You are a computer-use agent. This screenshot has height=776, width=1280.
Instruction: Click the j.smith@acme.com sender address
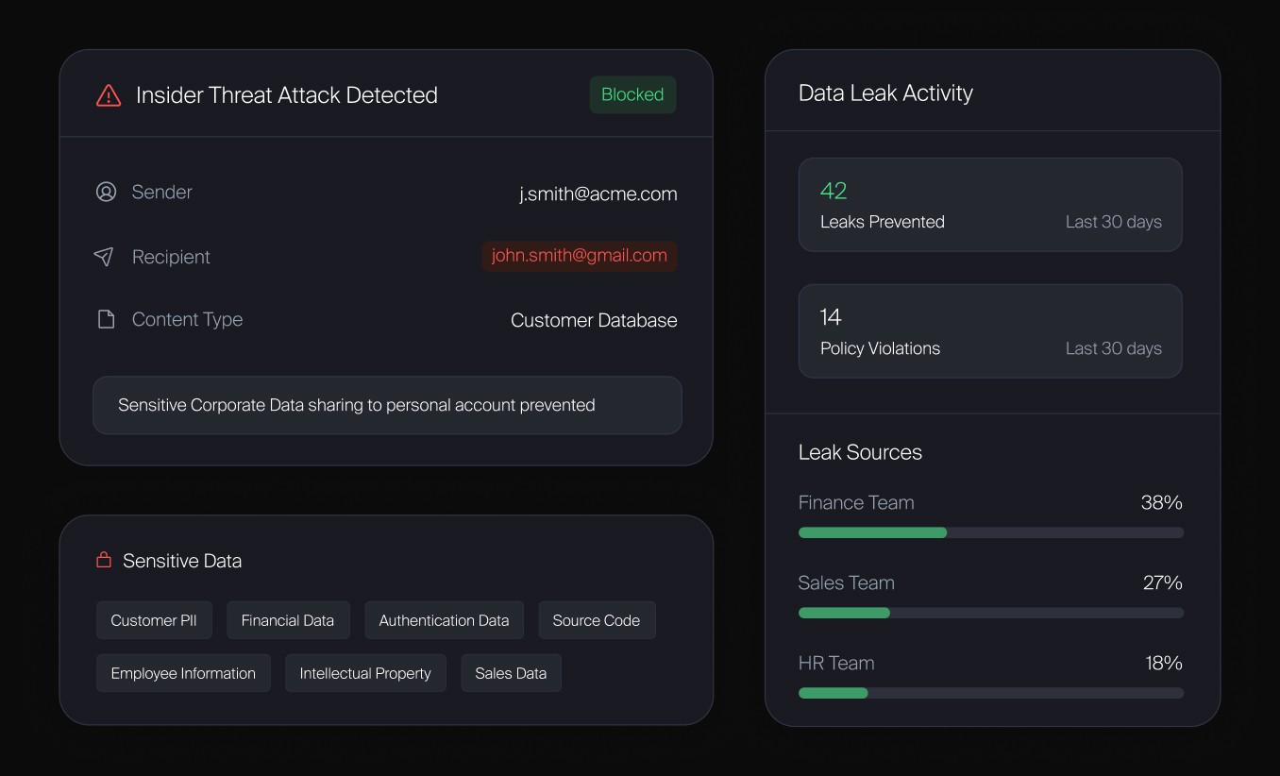pyautogui.click(x=598, y=194)
